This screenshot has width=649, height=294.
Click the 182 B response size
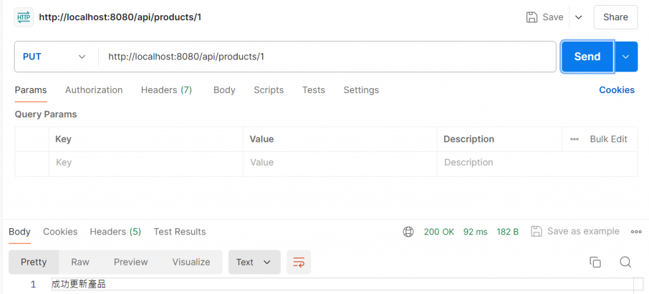tap(508, 232)
